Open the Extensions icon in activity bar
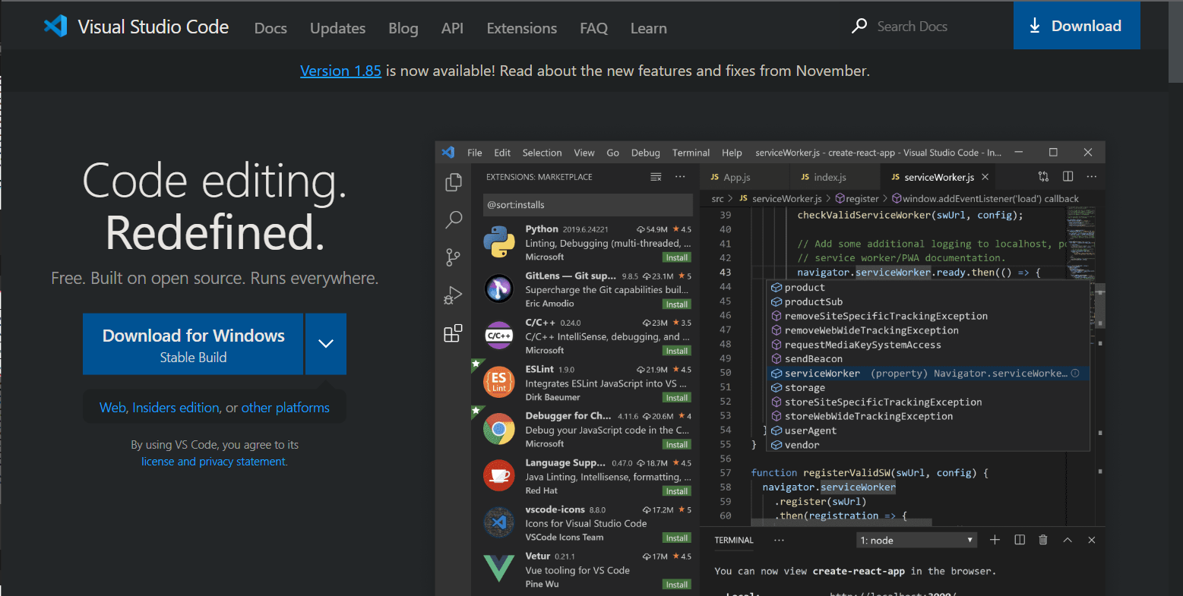 click(x=454, y=333)
